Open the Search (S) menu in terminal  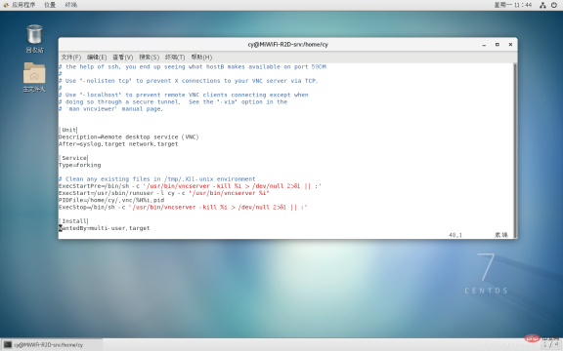tap(149, 57)
